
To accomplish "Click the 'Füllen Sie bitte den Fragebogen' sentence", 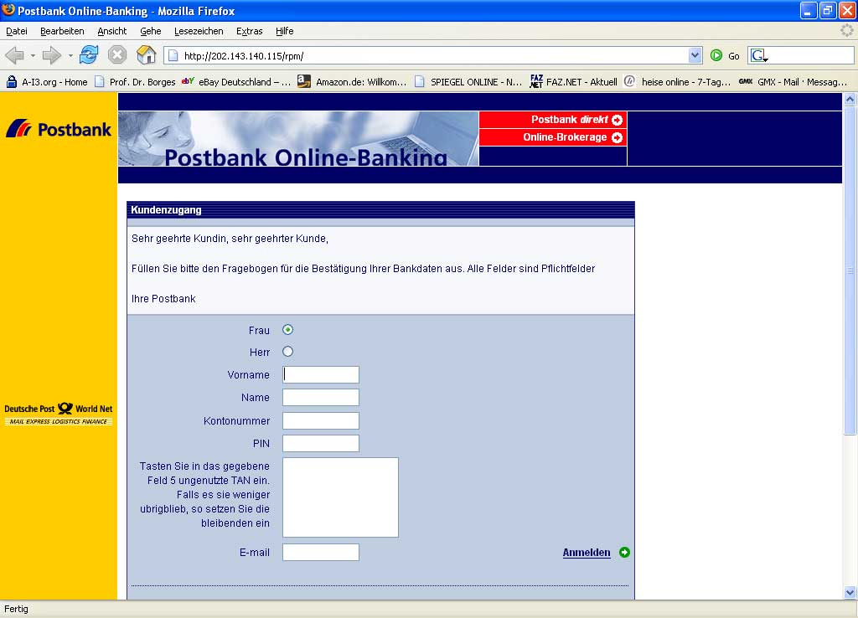I will click(364, 269).
